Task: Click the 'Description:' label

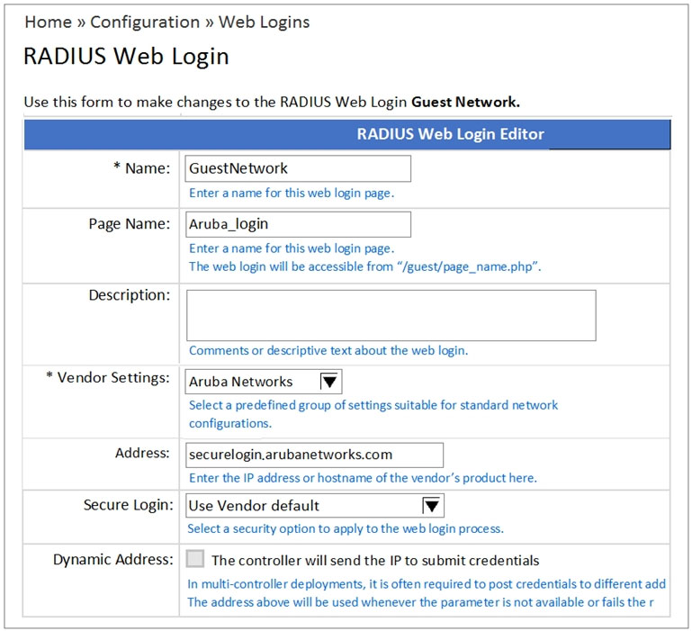Action: point(130,295)
